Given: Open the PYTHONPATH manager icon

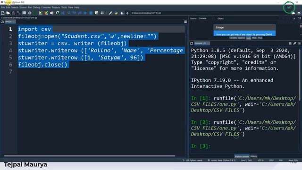Looking at the screenshot, I should coord(116,13).
